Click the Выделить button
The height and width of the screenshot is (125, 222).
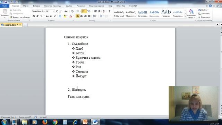(205, 17)
